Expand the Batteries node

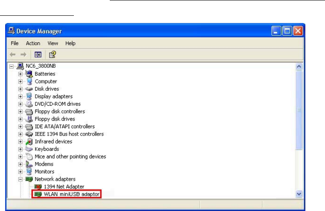pos(20,74)
